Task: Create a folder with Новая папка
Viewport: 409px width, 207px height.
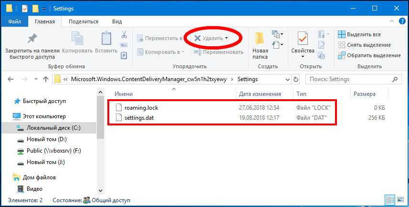Action: click(260, 46)
